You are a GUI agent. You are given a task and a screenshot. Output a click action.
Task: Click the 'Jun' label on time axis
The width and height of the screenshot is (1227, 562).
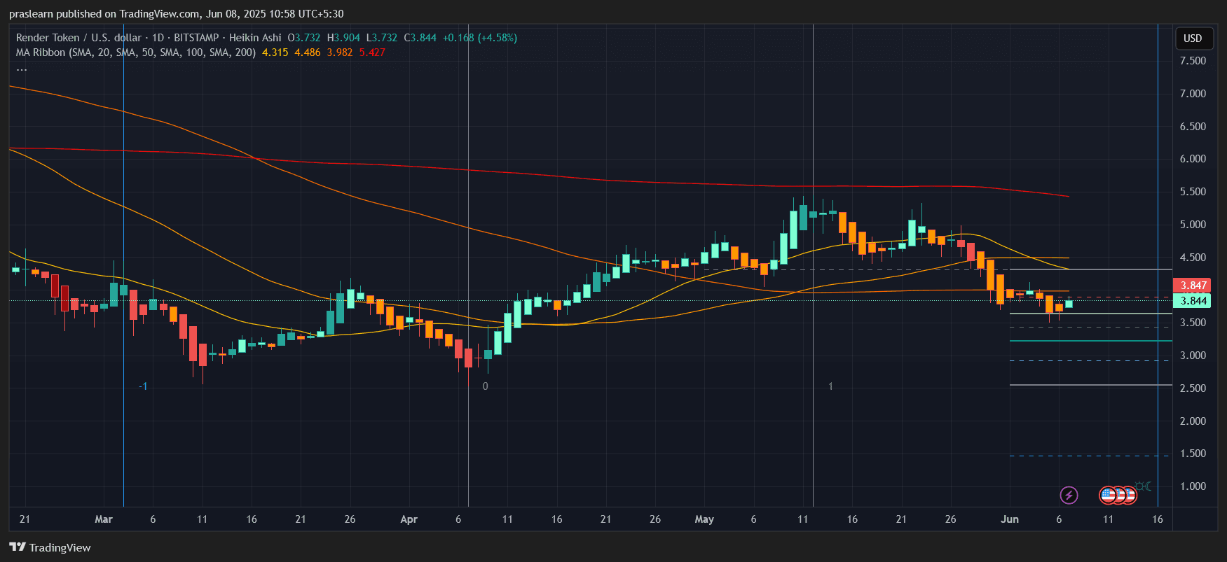1009,519
